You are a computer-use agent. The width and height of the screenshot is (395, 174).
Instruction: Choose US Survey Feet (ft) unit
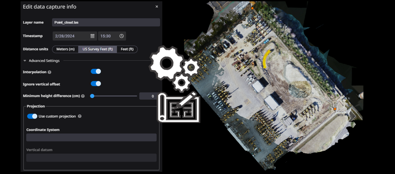coord(98,49)
